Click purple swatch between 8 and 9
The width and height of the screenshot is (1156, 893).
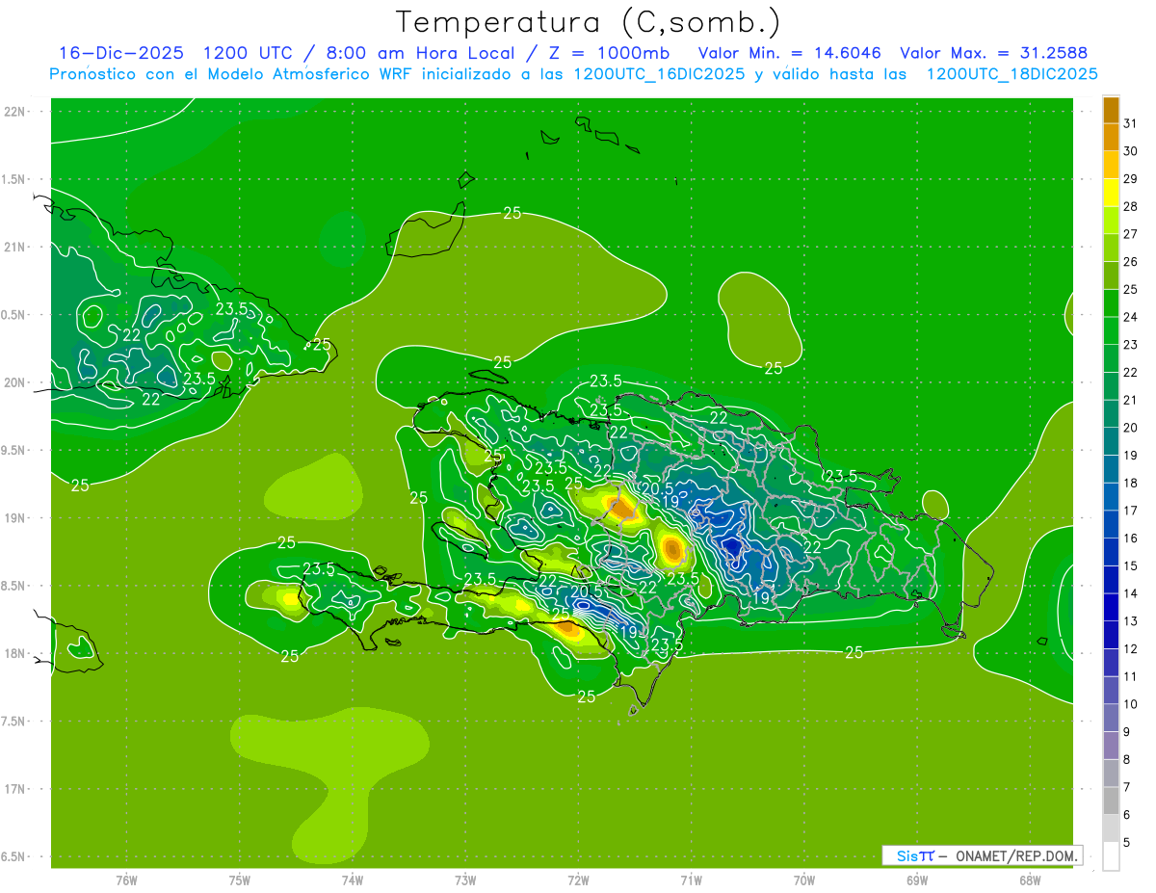(x=1111, y=746)
